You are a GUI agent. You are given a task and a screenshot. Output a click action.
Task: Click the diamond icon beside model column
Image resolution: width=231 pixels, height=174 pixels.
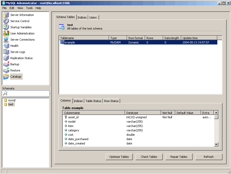tap(66, 121)
